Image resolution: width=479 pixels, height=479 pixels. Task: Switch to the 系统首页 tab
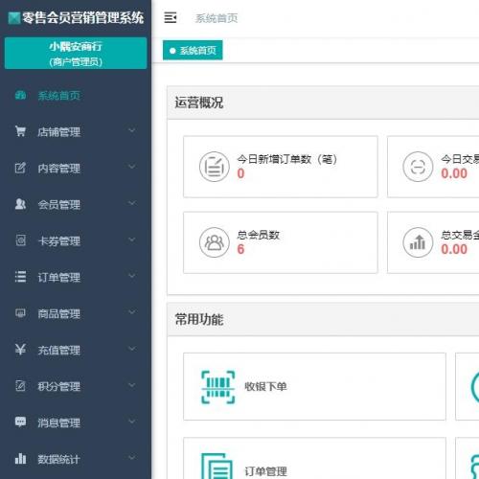193,50
